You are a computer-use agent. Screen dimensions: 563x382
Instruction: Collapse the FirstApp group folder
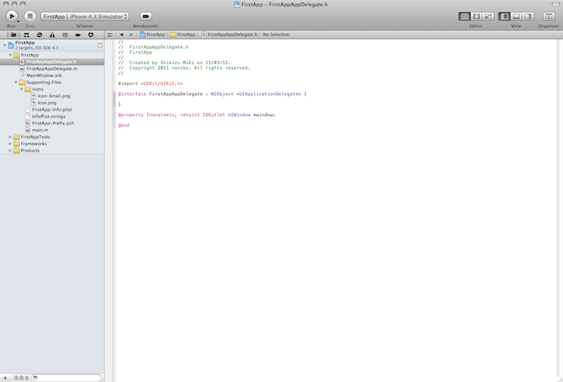pos(10,55)
